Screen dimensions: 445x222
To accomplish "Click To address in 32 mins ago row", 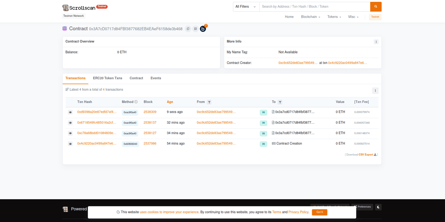I will tap(295, 122).
